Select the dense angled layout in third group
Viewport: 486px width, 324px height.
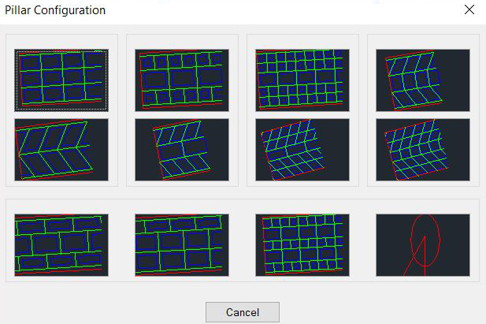point(302,149)
